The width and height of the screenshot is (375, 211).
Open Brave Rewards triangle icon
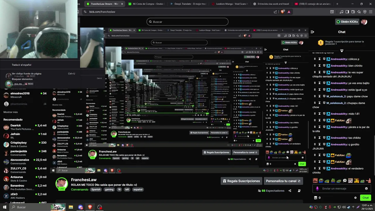coord(289,12)
